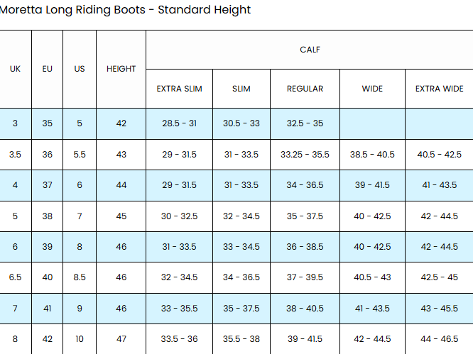Click the 35.5 - 38 slim cell

pos(241,340)
